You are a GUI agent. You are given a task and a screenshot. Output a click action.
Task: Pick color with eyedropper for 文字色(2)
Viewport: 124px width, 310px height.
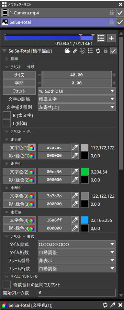pyautogui.click(x=75, y=172)
